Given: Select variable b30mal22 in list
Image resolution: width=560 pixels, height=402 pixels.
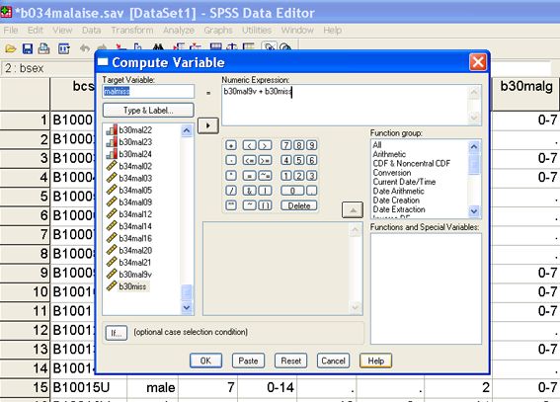Looking at the screenshot, I should 135,130.
